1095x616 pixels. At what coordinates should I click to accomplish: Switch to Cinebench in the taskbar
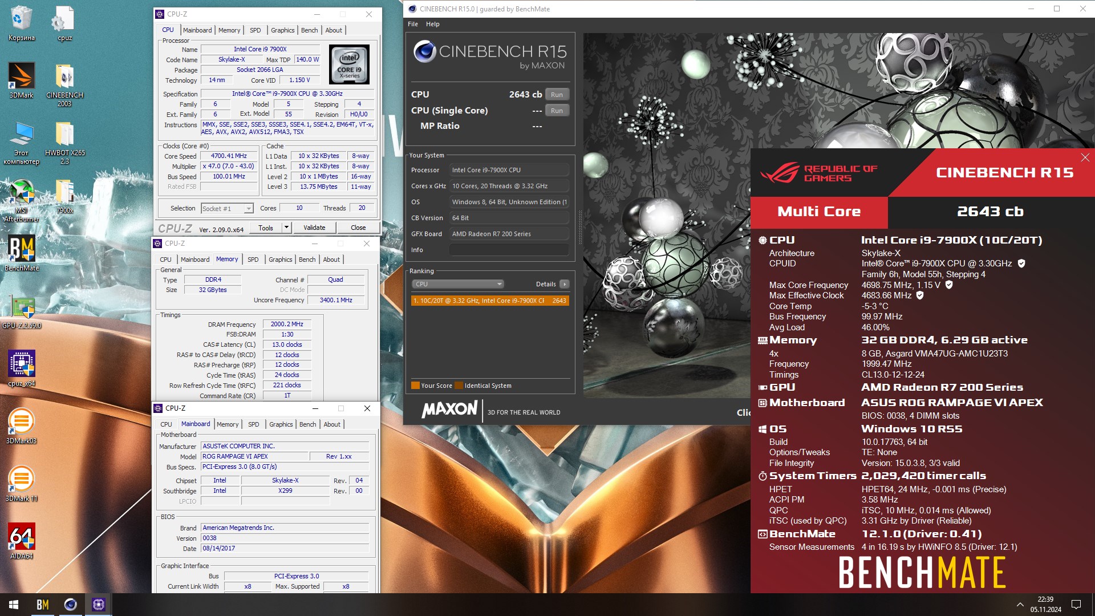pos(71,605)
